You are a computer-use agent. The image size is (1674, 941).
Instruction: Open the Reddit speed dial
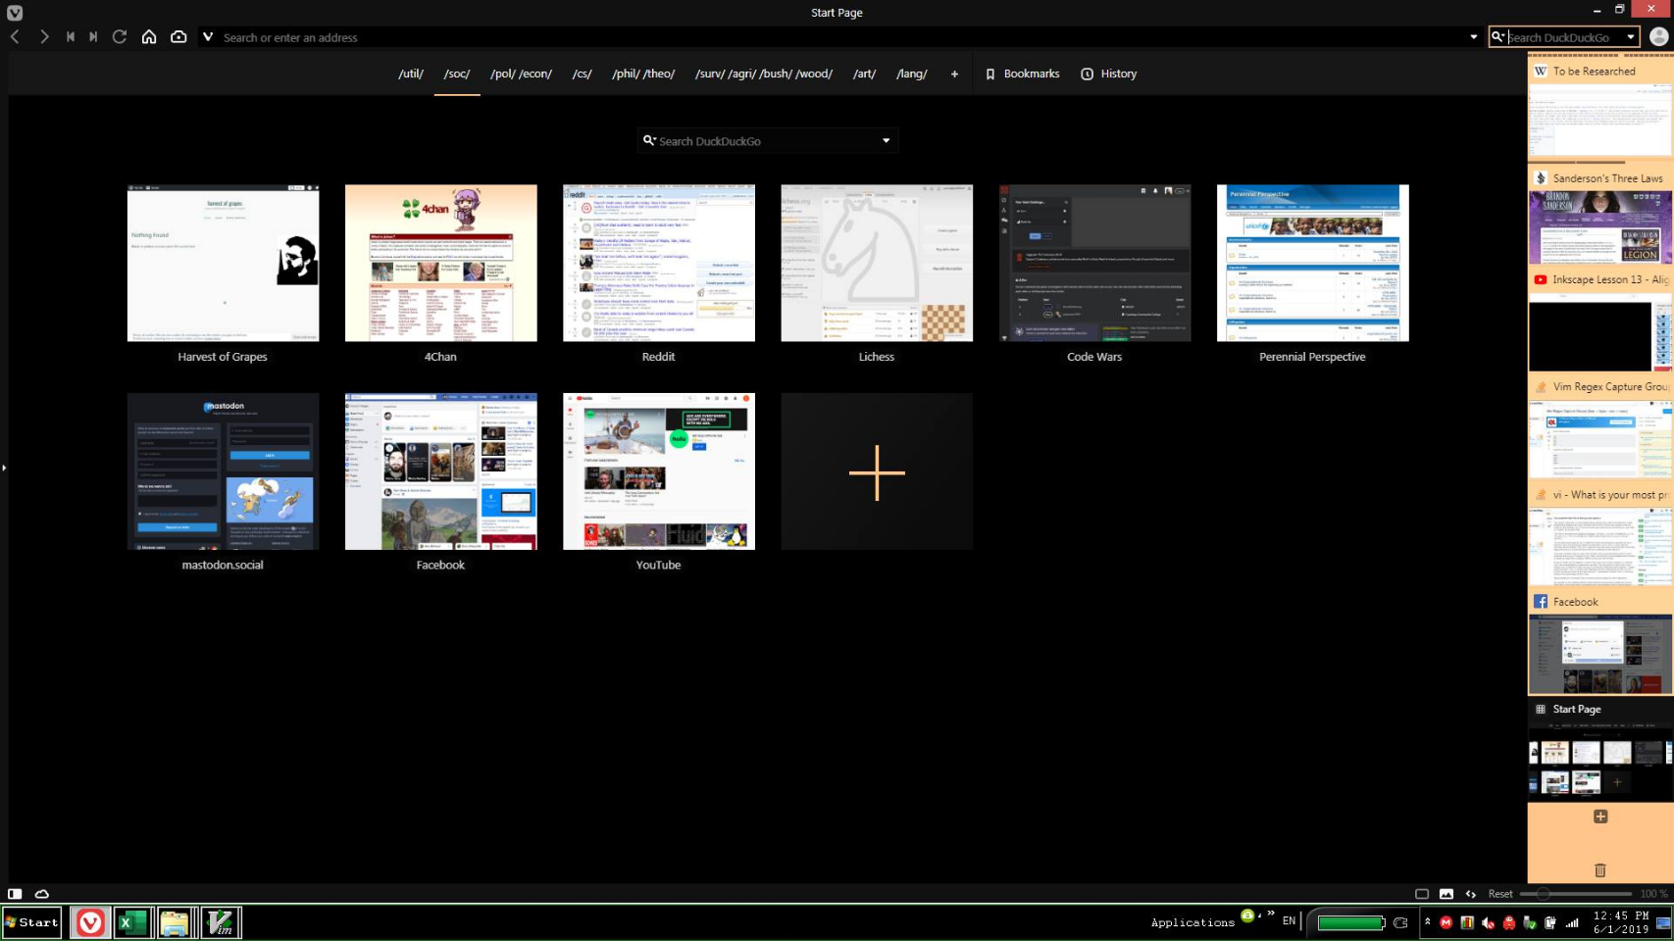(x=659, y=263)
